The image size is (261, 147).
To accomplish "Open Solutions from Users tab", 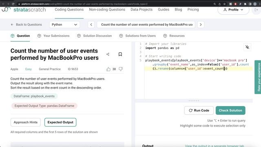I will pos(137,36).
